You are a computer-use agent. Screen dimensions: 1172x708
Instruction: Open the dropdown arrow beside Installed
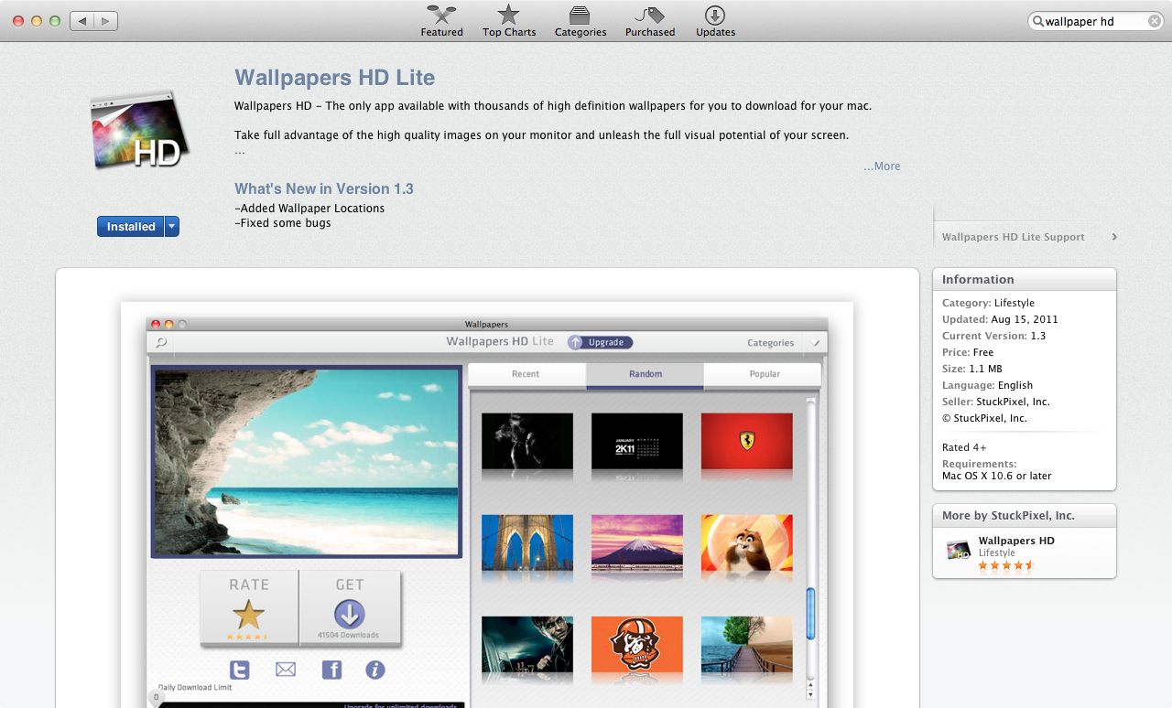pyautogui.click(x=172, y=227)
